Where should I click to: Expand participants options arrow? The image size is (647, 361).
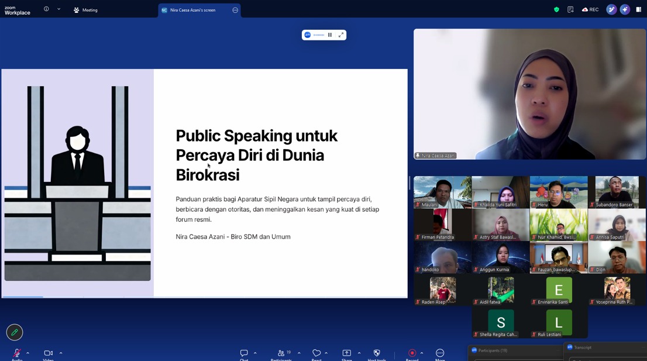point(299,353)
